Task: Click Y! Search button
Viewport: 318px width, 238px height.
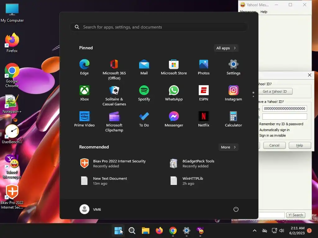Action: 296,215
